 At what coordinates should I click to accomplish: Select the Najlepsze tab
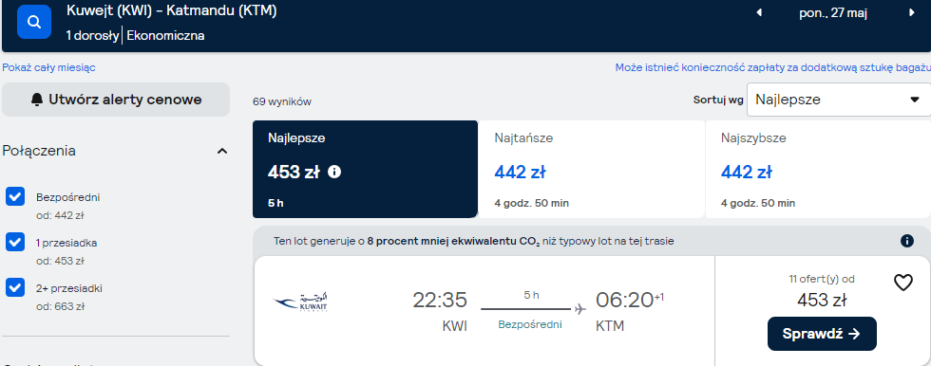pyautogui.click(x=365, y=170)
